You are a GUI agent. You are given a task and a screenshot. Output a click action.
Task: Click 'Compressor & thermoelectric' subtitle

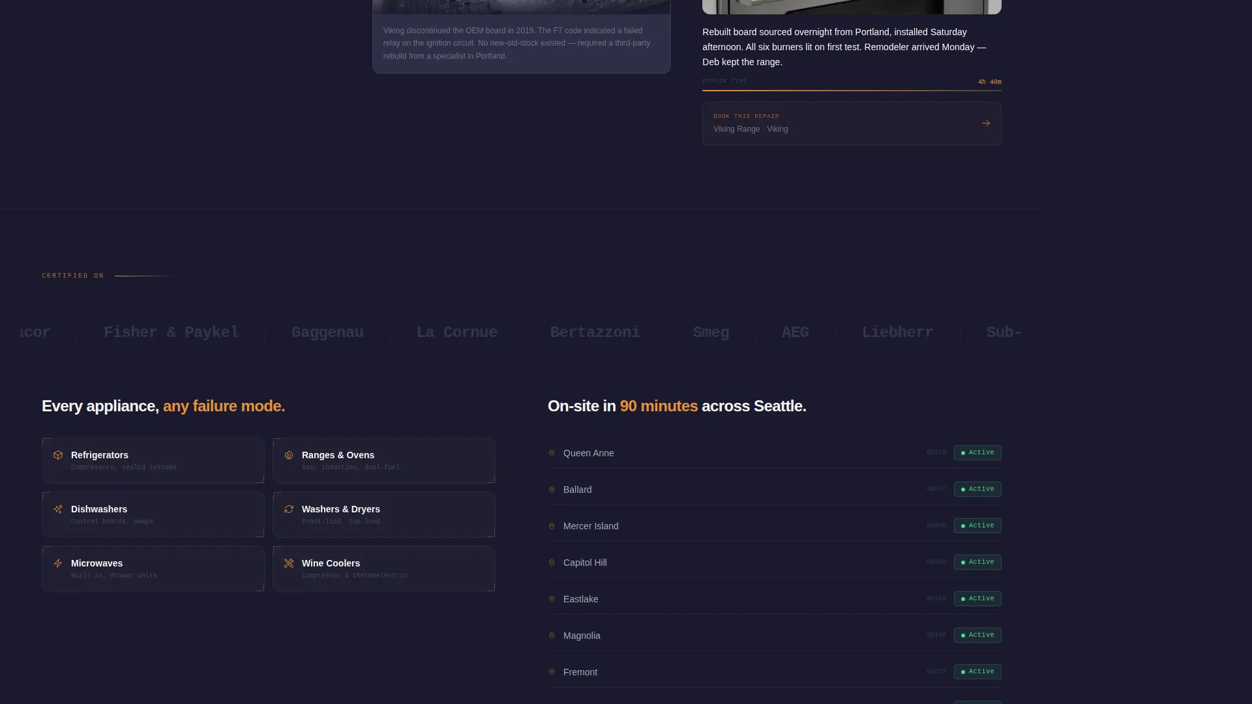click(x=354, y=576)
